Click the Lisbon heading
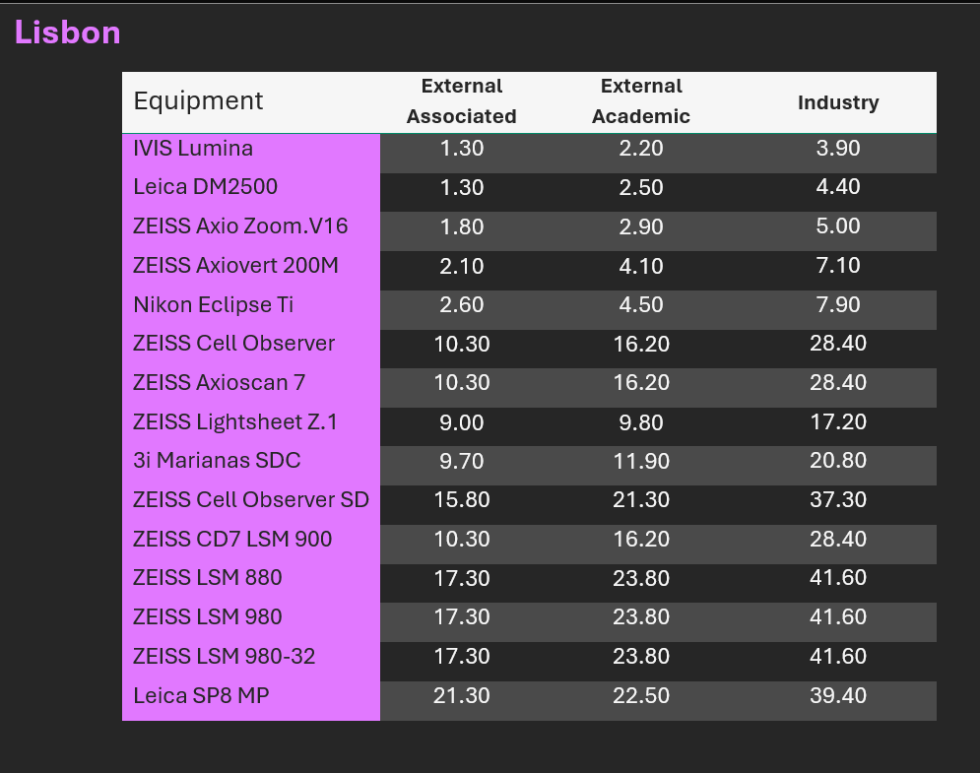980x773 pixels. [67, 32]
